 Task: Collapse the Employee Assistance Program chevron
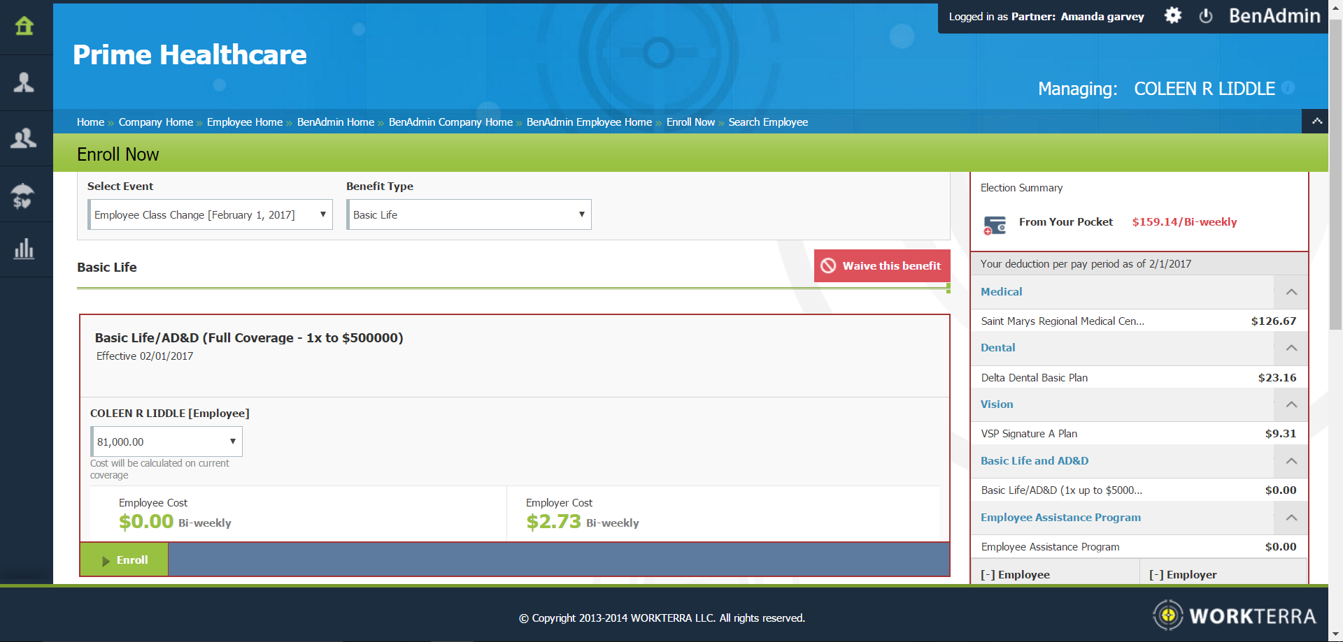pyautogui.click(x=1291, y=518)
